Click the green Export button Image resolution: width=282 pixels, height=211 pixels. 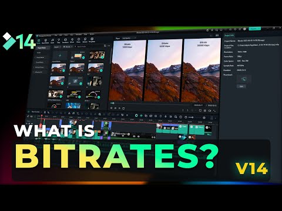[x=254, y=29]
